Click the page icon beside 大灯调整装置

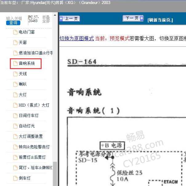[x=15, y=137]
